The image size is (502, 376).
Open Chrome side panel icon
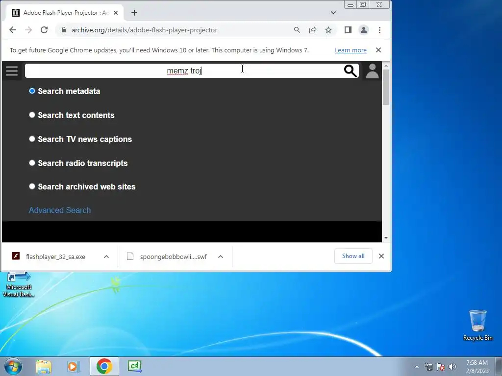[x=348, y=30]
